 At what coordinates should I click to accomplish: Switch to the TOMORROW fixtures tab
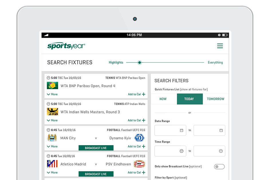[216, 99]
